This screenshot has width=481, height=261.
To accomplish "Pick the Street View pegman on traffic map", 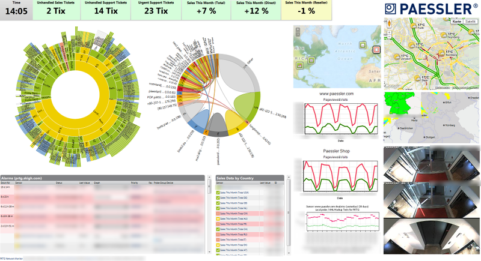I will pos(389,23).
